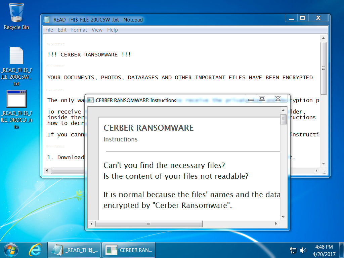Click the 'CERBER RANSOMWARE' heading in Instructions window

pos(148,128)
